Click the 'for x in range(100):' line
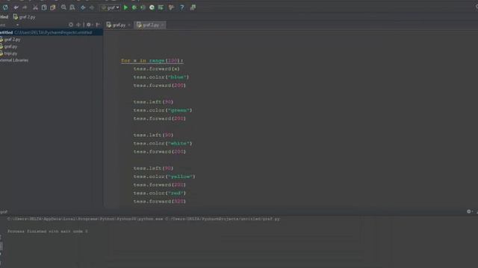The width and height of the screenshot is (478, 268). pos(152,60)
